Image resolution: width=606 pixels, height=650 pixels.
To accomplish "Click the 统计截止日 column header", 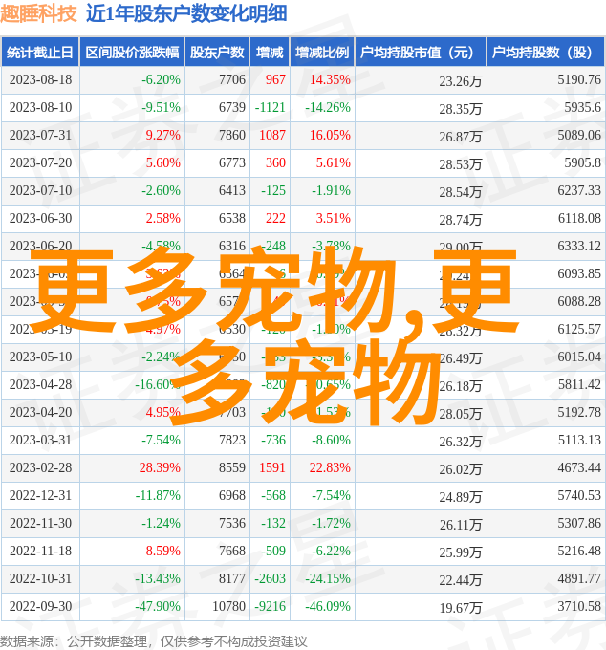I will tap(40, 53).
